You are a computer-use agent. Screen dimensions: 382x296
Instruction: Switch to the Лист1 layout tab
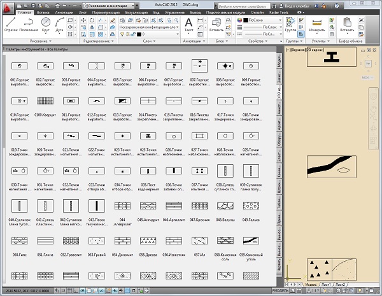[x=325, y=284]
